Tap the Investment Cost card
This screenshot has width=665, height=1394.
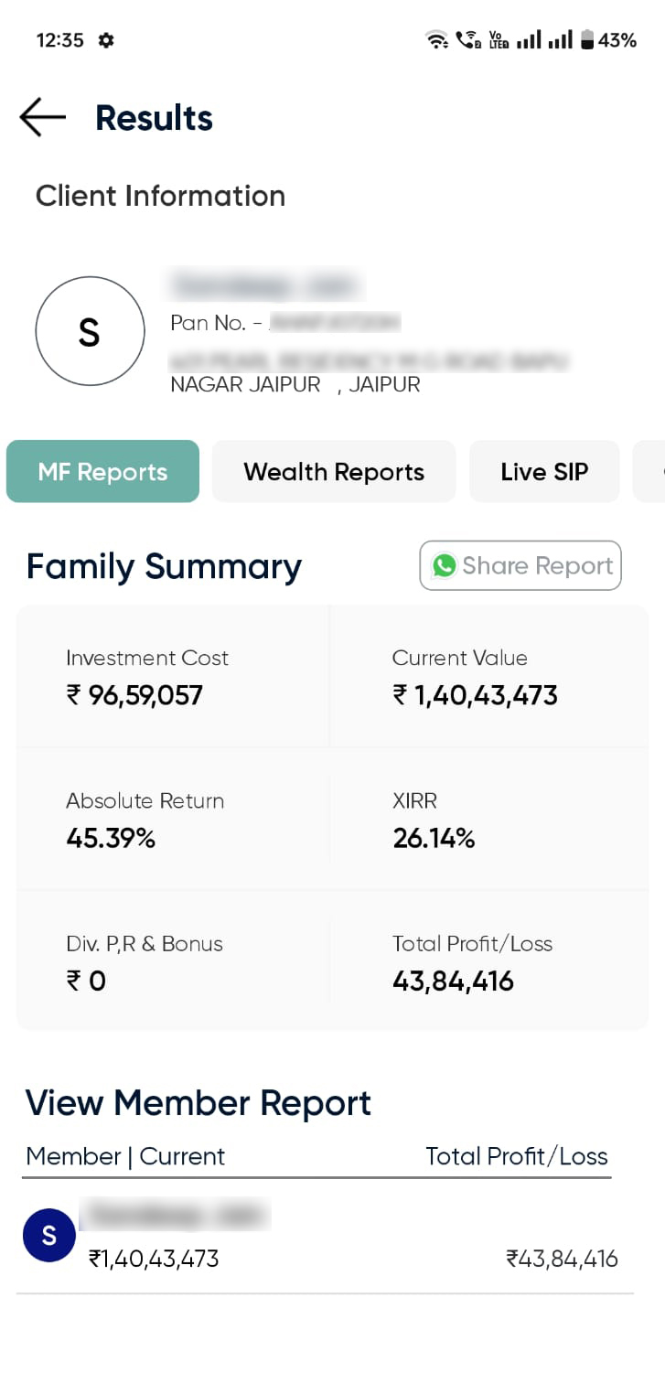coord(172,678)
